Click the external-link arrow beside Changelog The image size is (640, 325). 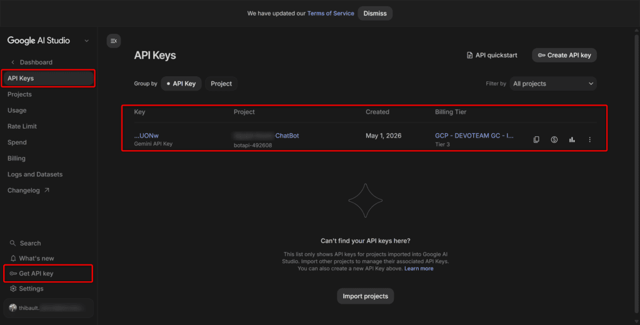tap(46, 190)
